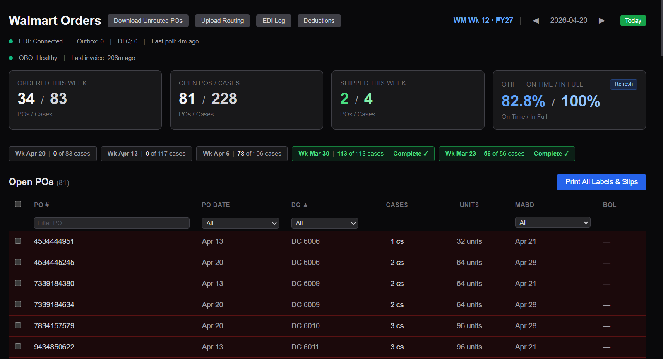Refresh the OTIF metrics
Viewport: 663px width, 359px height.
tap(623, 84)
